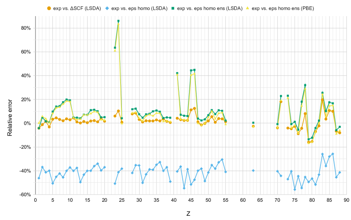Click the green square legend marker for eps homo ens (LSDA)
The width and height of the screenshot is (351, 220).
(173, 8)
